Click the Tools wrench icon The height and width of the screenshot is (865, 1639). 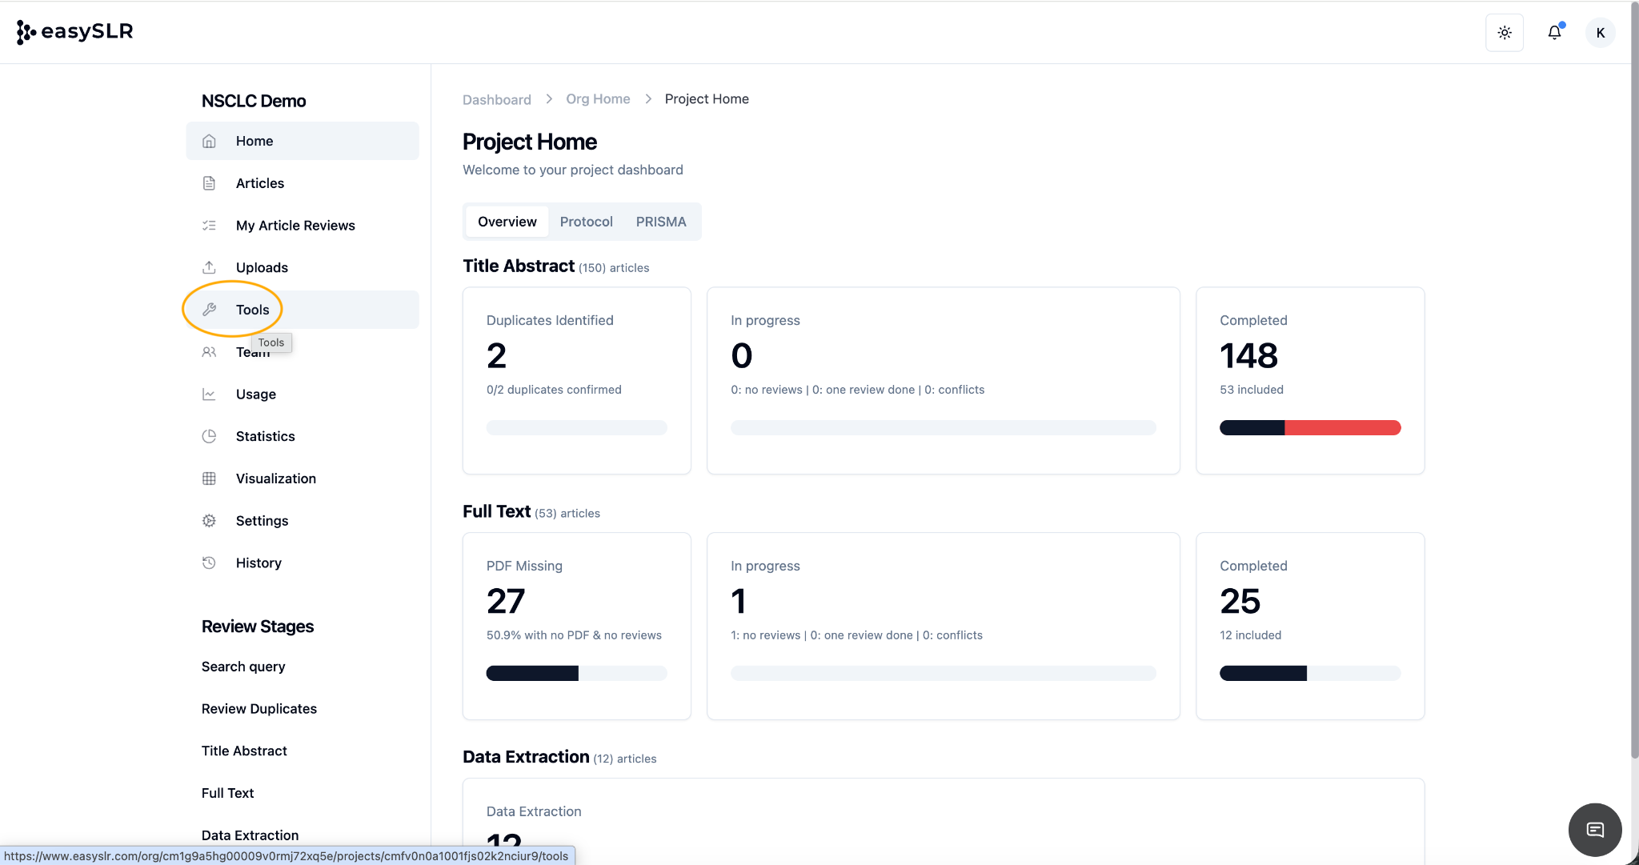click(x=210, y=310)
